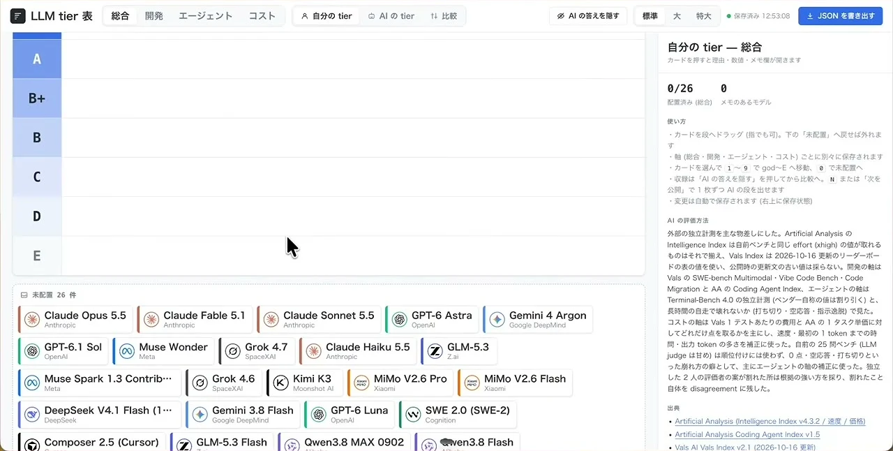The image size is (893, 451).
Task: Toggle the "AI の答えを隠す" button
Action: [x=588, y=16]
